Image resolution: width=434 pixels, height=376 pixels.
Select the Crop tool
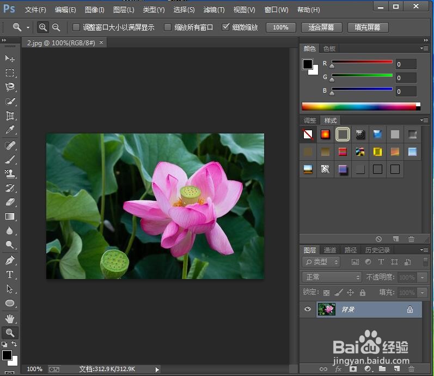[10, 116]
